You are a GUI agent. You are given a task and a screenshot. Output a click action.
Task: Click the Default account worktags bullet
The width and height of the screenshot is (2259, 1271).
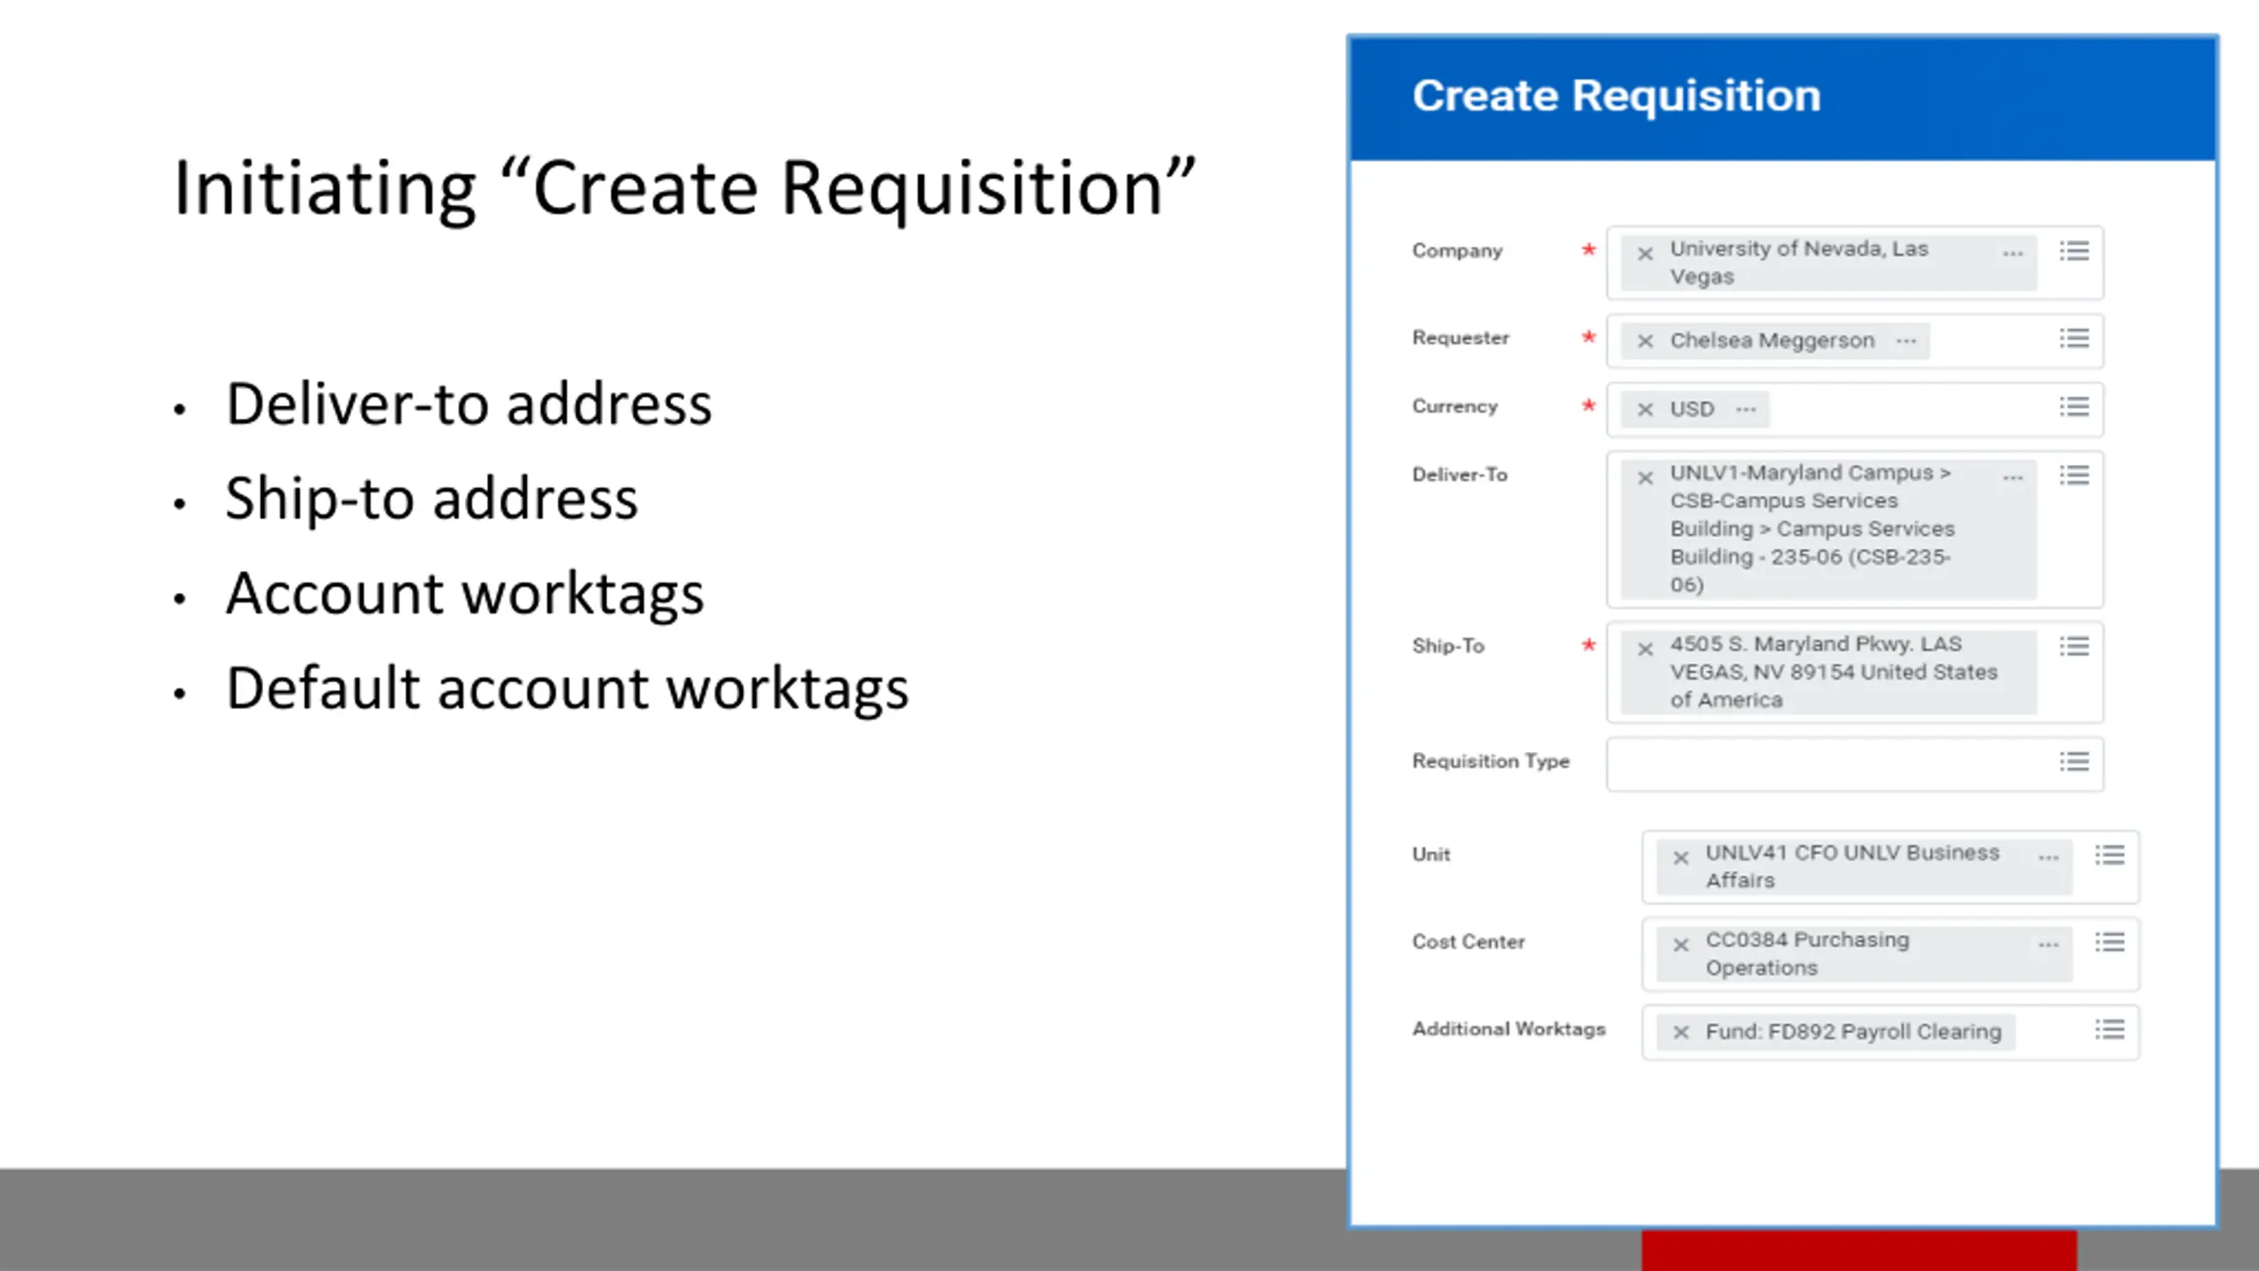pos(567,688)
